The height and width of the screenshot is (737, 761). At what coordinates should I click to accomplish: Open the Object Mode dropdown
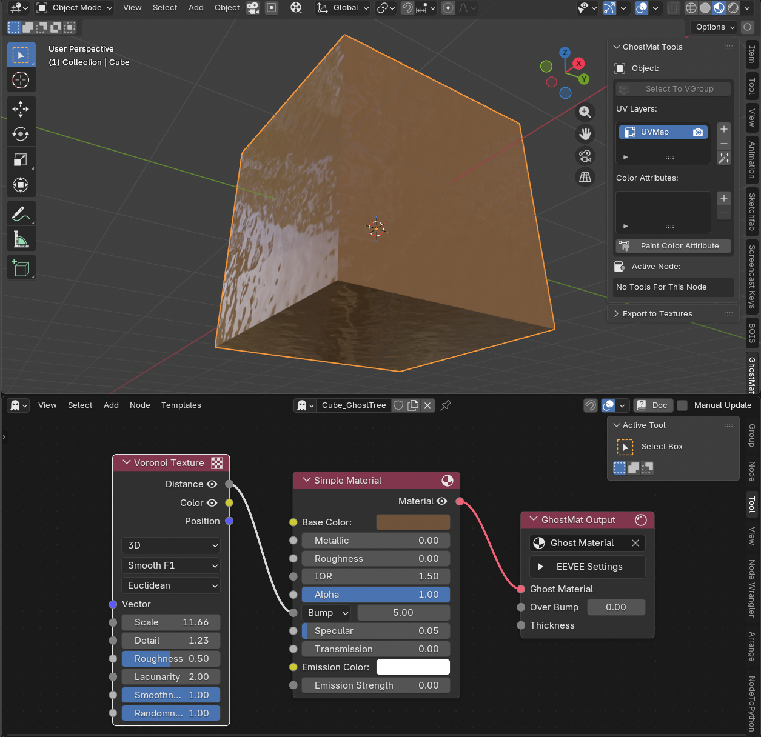point(75,8)
